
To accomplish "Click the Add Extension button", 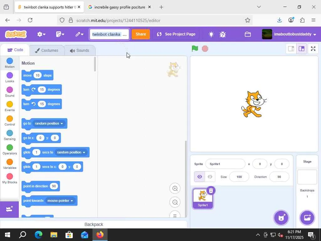I will coord(9,209).
